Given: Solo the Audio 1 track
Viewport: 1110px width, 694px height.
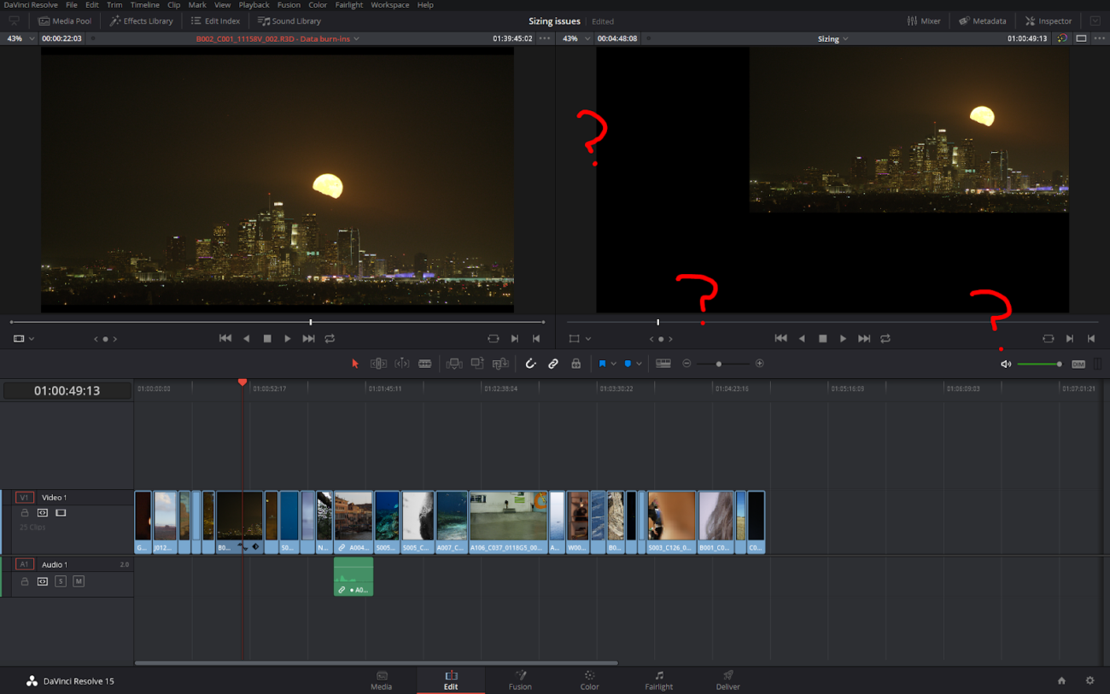Looking at the screenshot, I should pyautogui.click(x=61, y=581).
